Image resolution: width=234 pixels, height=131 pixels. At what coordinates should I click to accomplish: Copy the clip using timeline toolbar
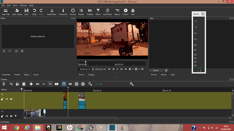17,84
